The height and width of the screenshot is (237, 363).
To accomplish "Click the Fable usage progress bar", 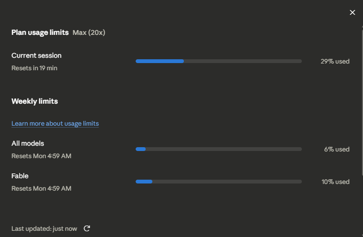I will coord(219,182).
